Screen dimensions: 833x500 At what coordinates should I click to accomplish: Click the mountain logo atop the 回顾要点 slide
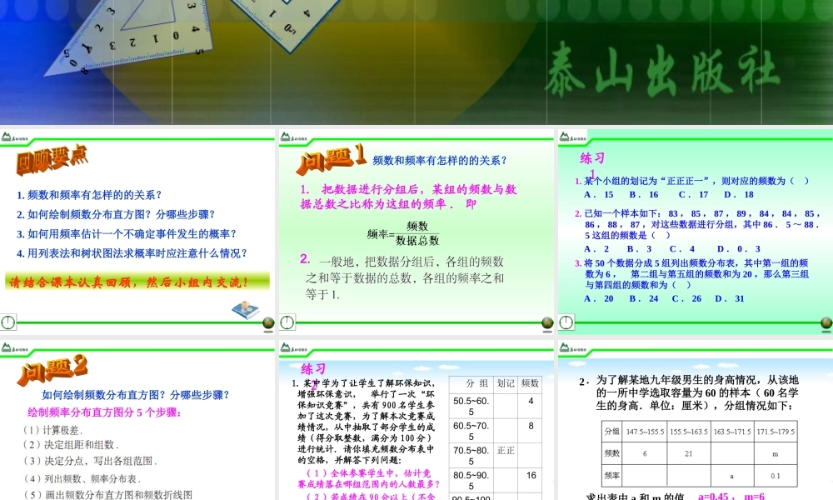pyautogui.click(x=14, y=137)
